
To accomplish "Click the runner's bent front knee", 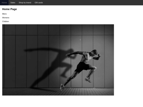I will pyautogui.click(x=95, y=68).
